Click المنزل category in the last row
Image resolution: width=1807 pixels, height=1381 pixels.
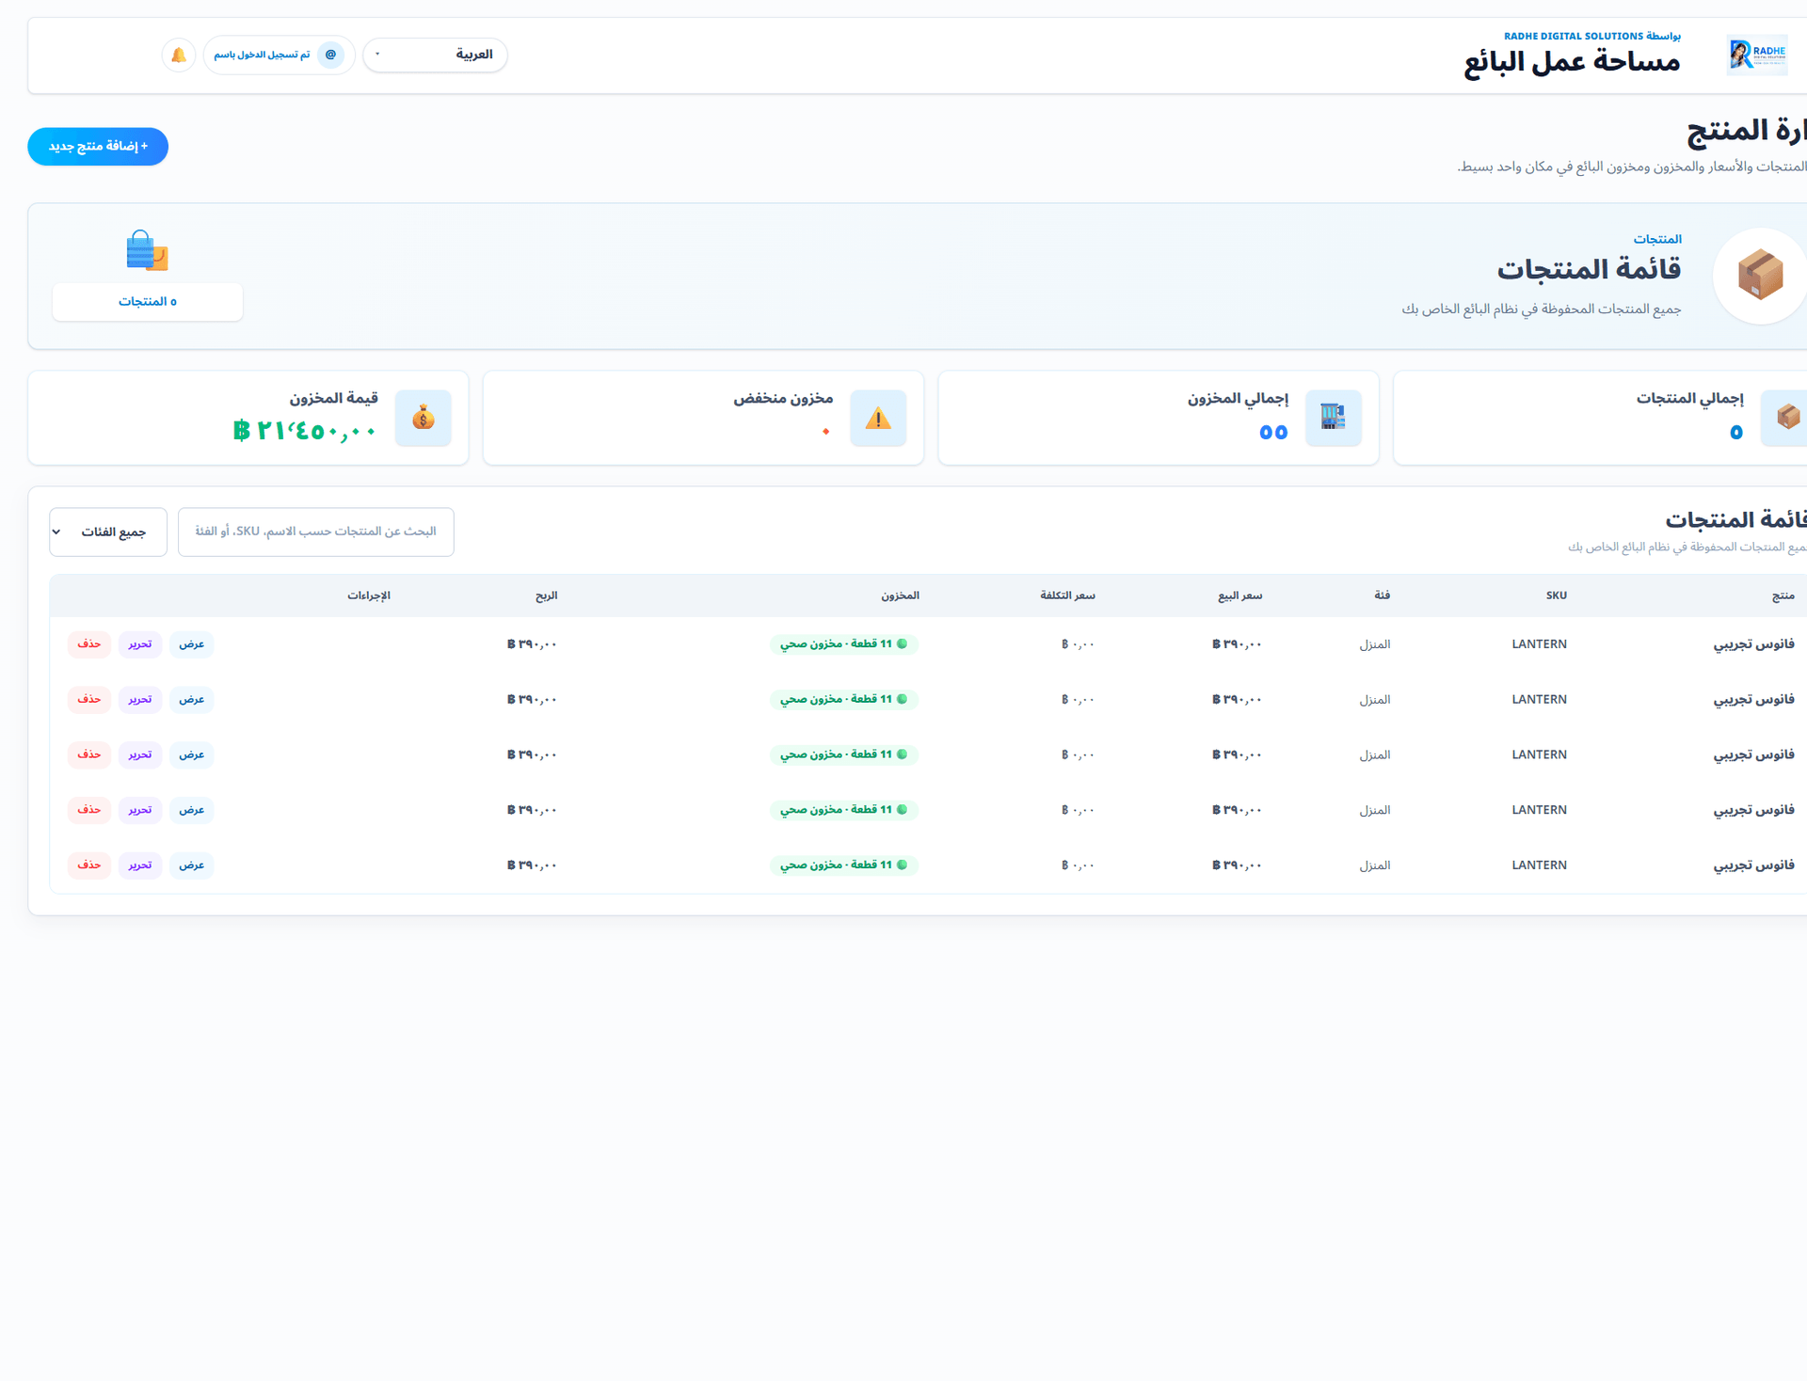(x=1375, y=865)
